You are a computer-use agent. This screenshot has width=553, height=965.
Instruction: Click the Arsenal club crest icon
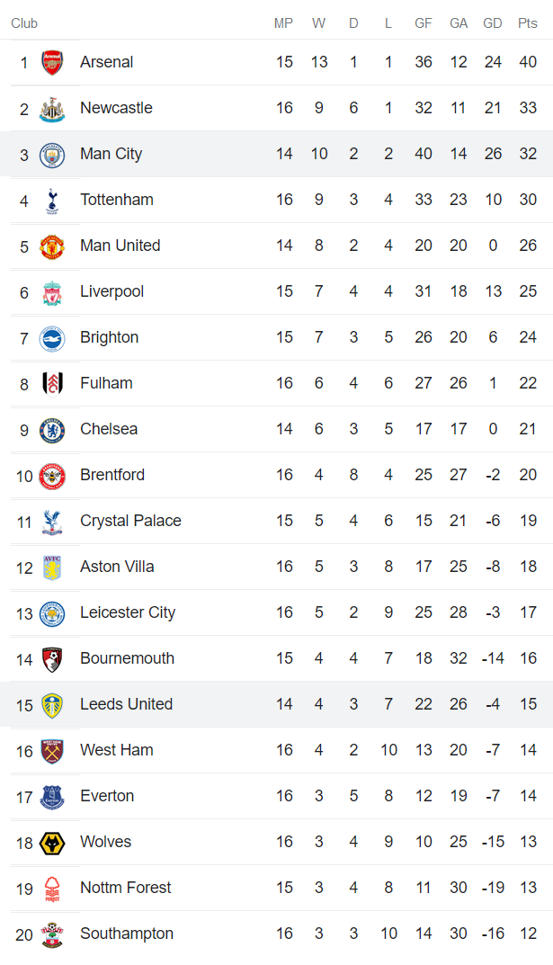(x=52, y=63)
